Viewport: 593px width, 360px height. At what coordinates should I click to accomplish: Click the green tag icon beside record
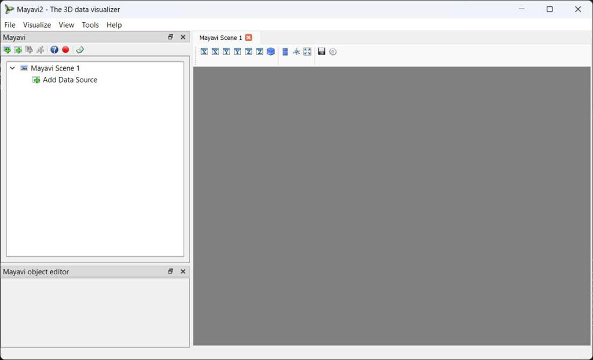coord(80,50)
